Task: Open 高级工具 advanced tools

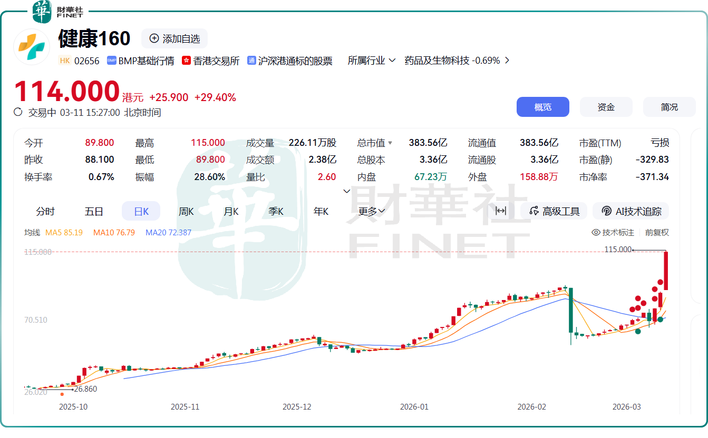Action: click(554, 211)
